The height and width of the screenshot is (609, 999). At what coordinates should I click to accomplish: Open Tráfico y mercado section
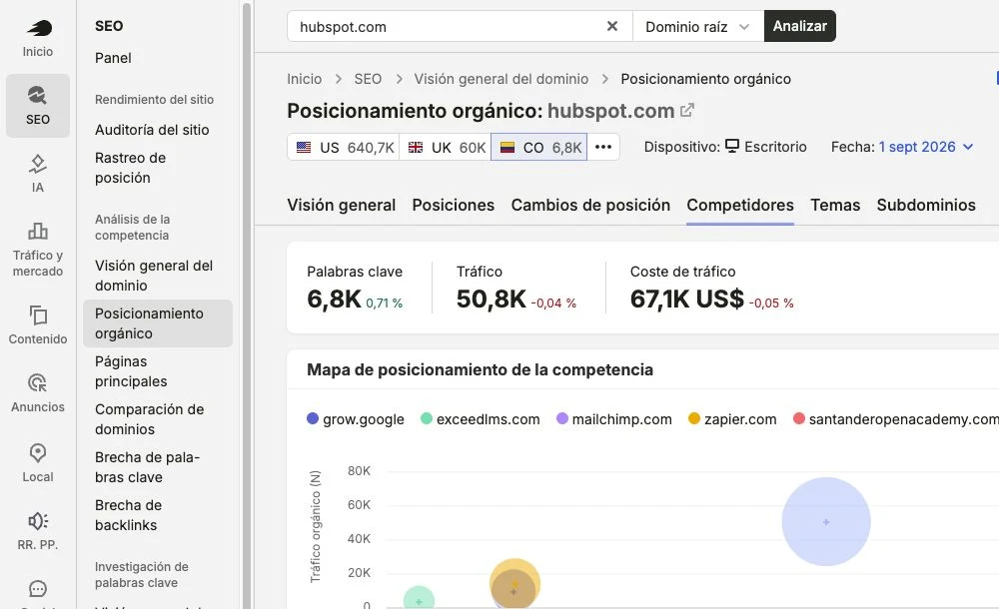click(x=38, y=249)
